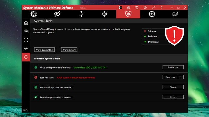Expand the Scan now dropdown arrow

click(181, 77)
